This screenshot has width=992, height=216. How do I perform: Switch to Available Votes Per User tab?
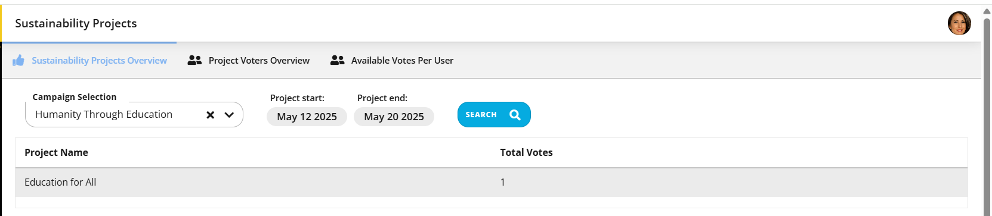tap(392, 60)
